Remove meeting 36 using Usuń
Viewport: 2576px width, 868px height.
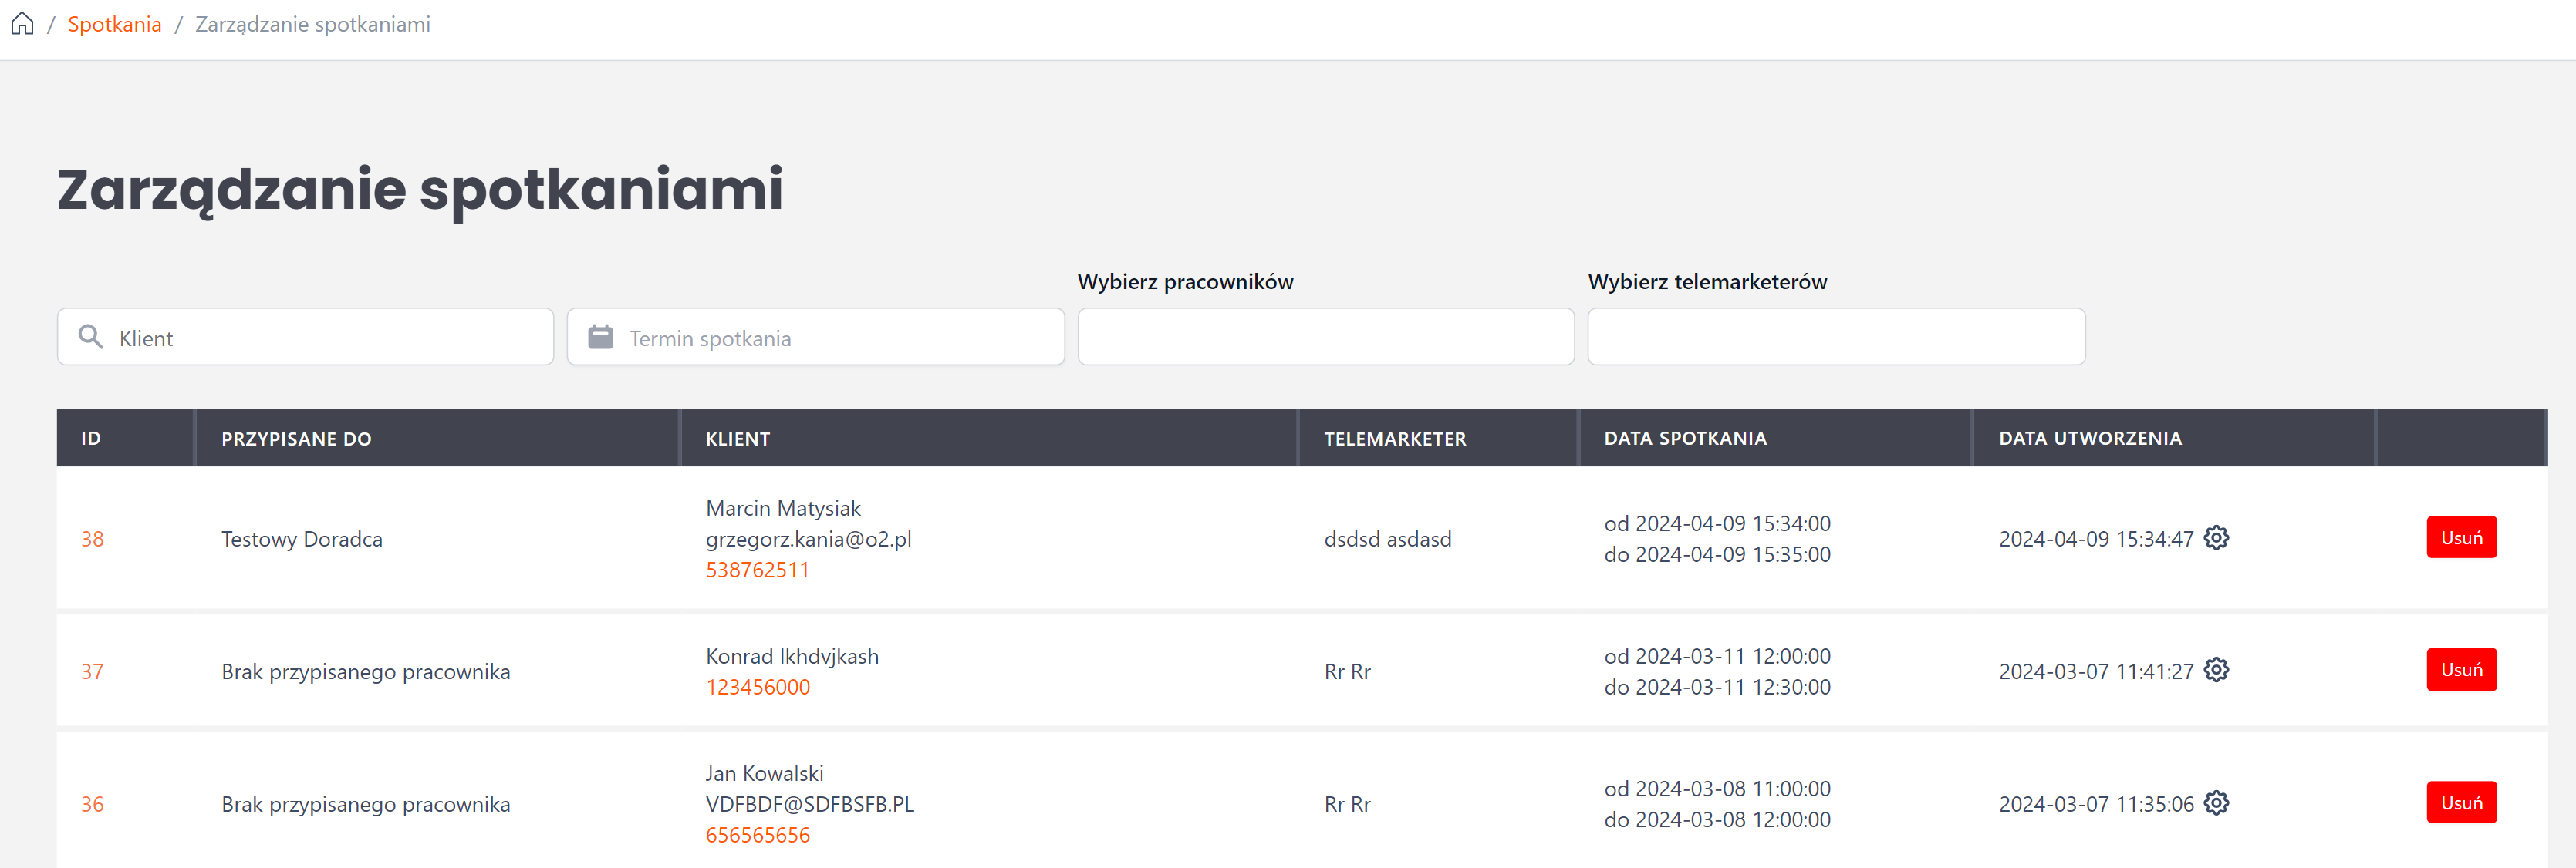click(x=2460, y=803)
